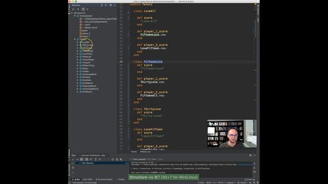Image resolution: width=328 pixels, height=184 pixels.
Task: Minimize the Run tool window
Action: tap(255, 155)
